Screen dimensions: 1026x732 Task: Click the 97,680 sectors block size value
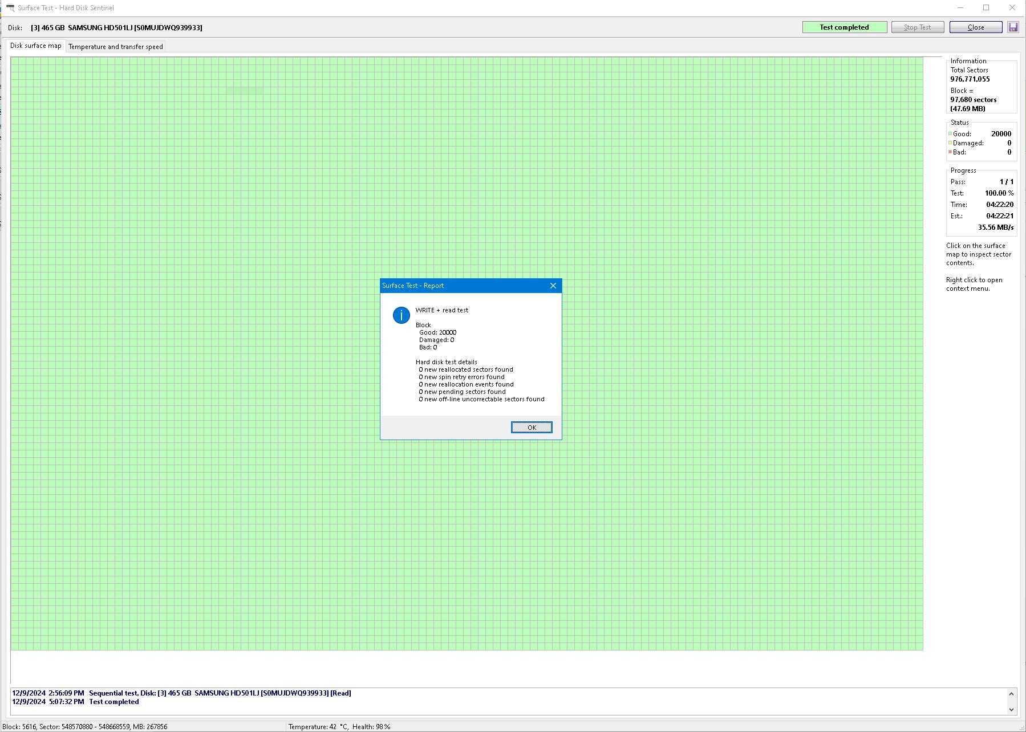pyautogui.click(x=974, y=100)
